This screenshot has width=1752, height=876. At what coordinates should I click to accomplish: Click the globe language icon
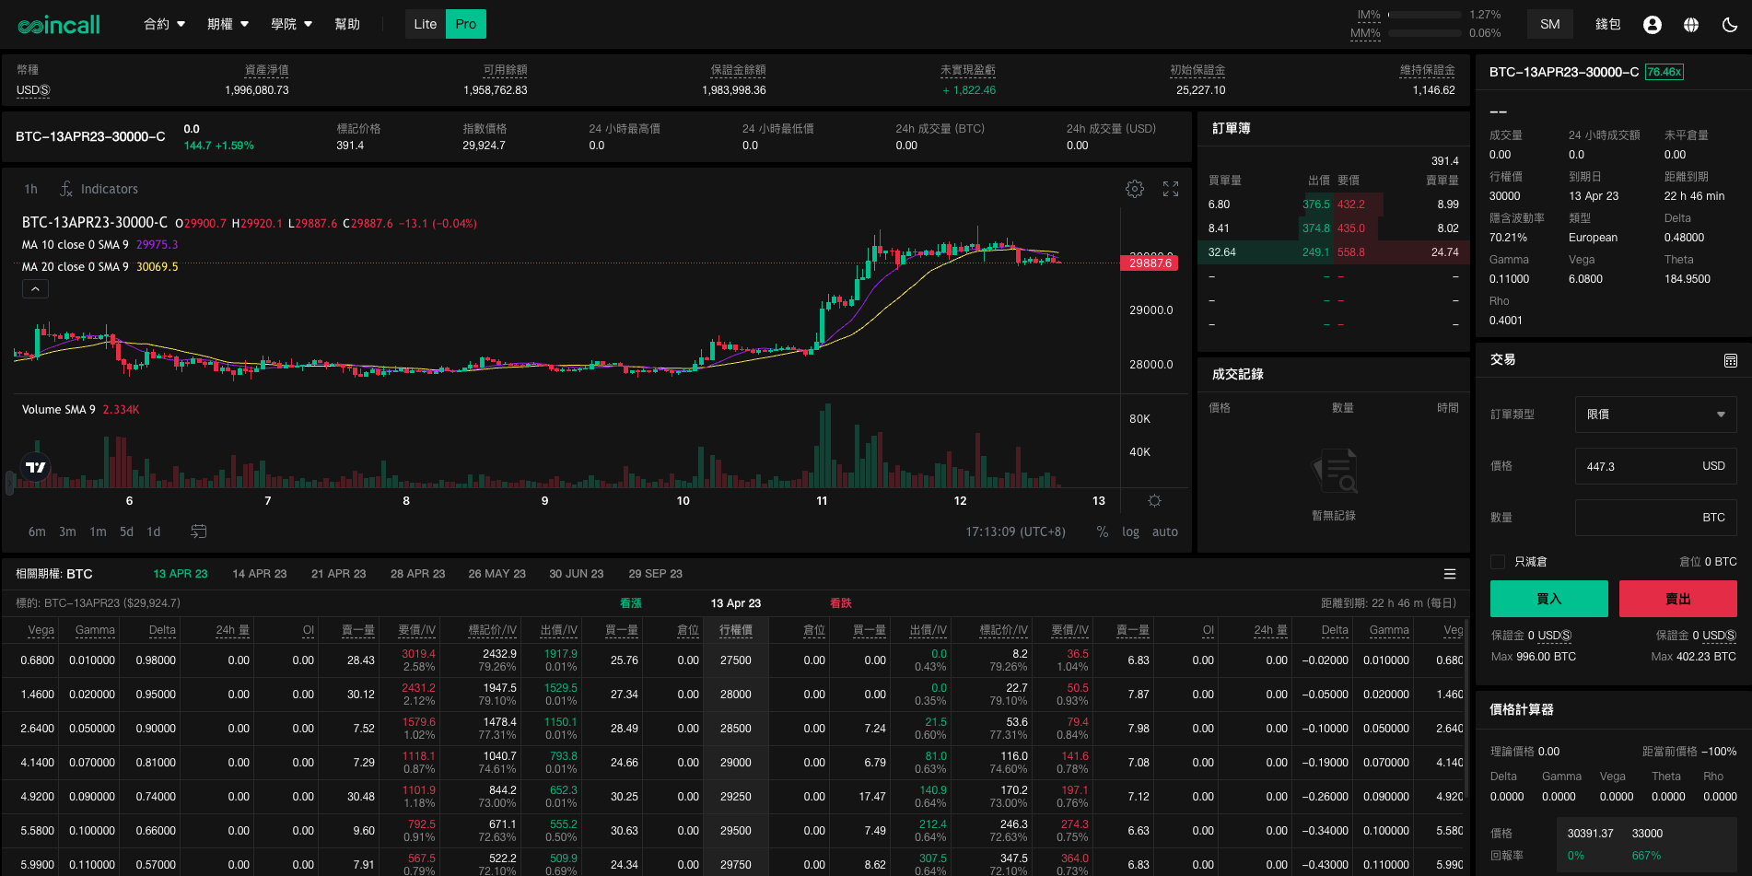1691,25
